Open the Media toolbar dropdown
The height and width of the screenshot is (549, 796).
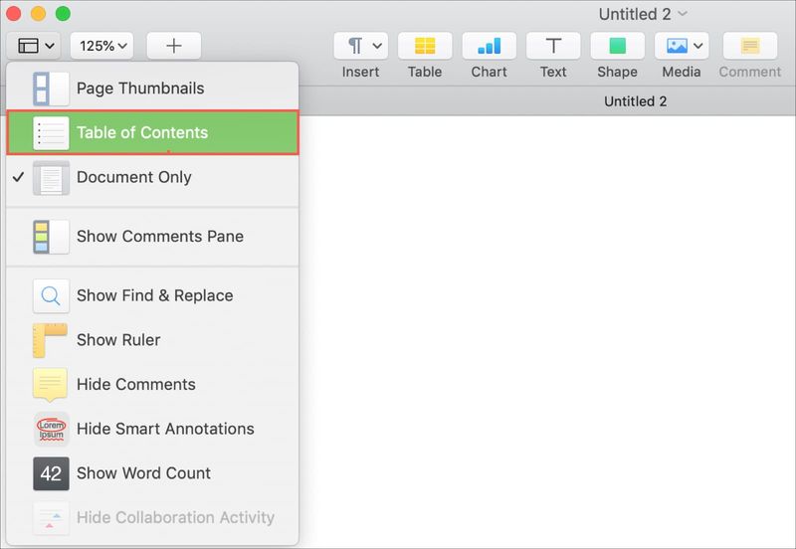(x=682, y=46)
